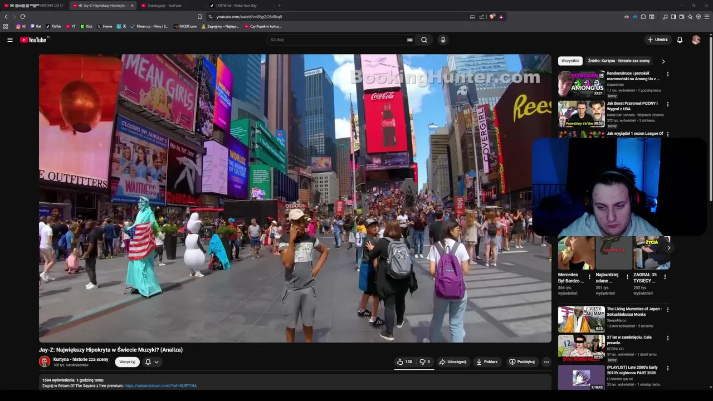
Task: Open 27 lat w zamknięciu video title
Action: 629,340
